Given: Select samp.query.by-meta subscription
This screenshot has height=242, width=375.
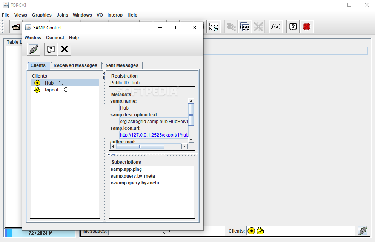Looking at the screenshot, I should (133, 176).
